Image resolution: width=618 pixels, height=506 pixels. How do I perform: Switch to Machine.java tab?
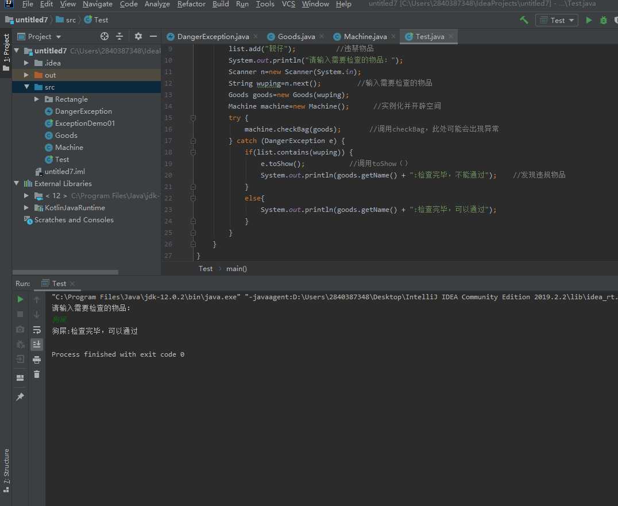tap(365, 37)
